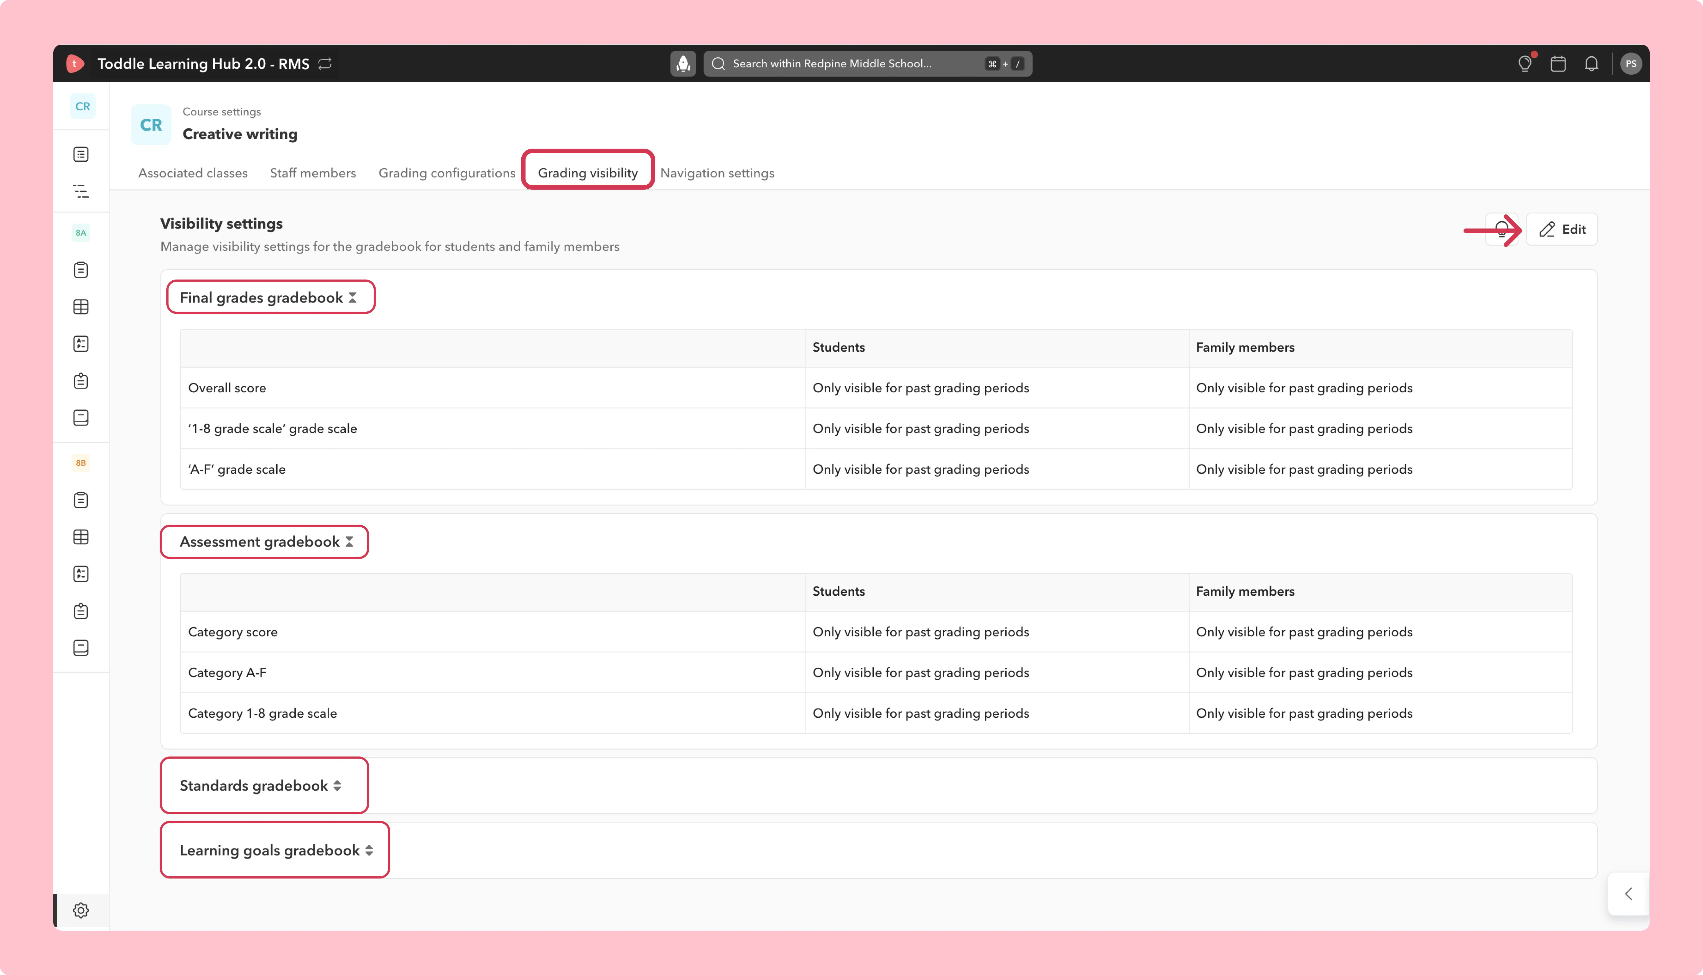Image resolution: width=1703 pixels, height=975 pixels.
Task: Click the '1-8 grade scale' grade scale row label
Action: (x=272, y=429)
